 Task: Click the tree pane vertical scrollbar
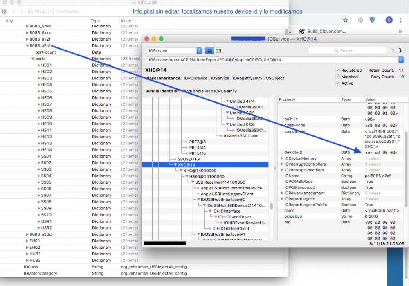tap(271, 206)
